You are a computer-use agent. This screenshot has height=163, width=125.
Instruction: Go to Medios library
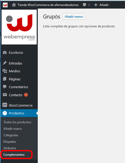[x=15, y=71]
